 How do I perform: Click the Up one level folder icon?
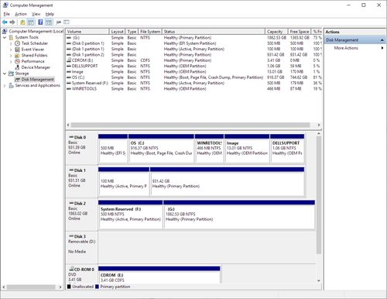(22, 22)
